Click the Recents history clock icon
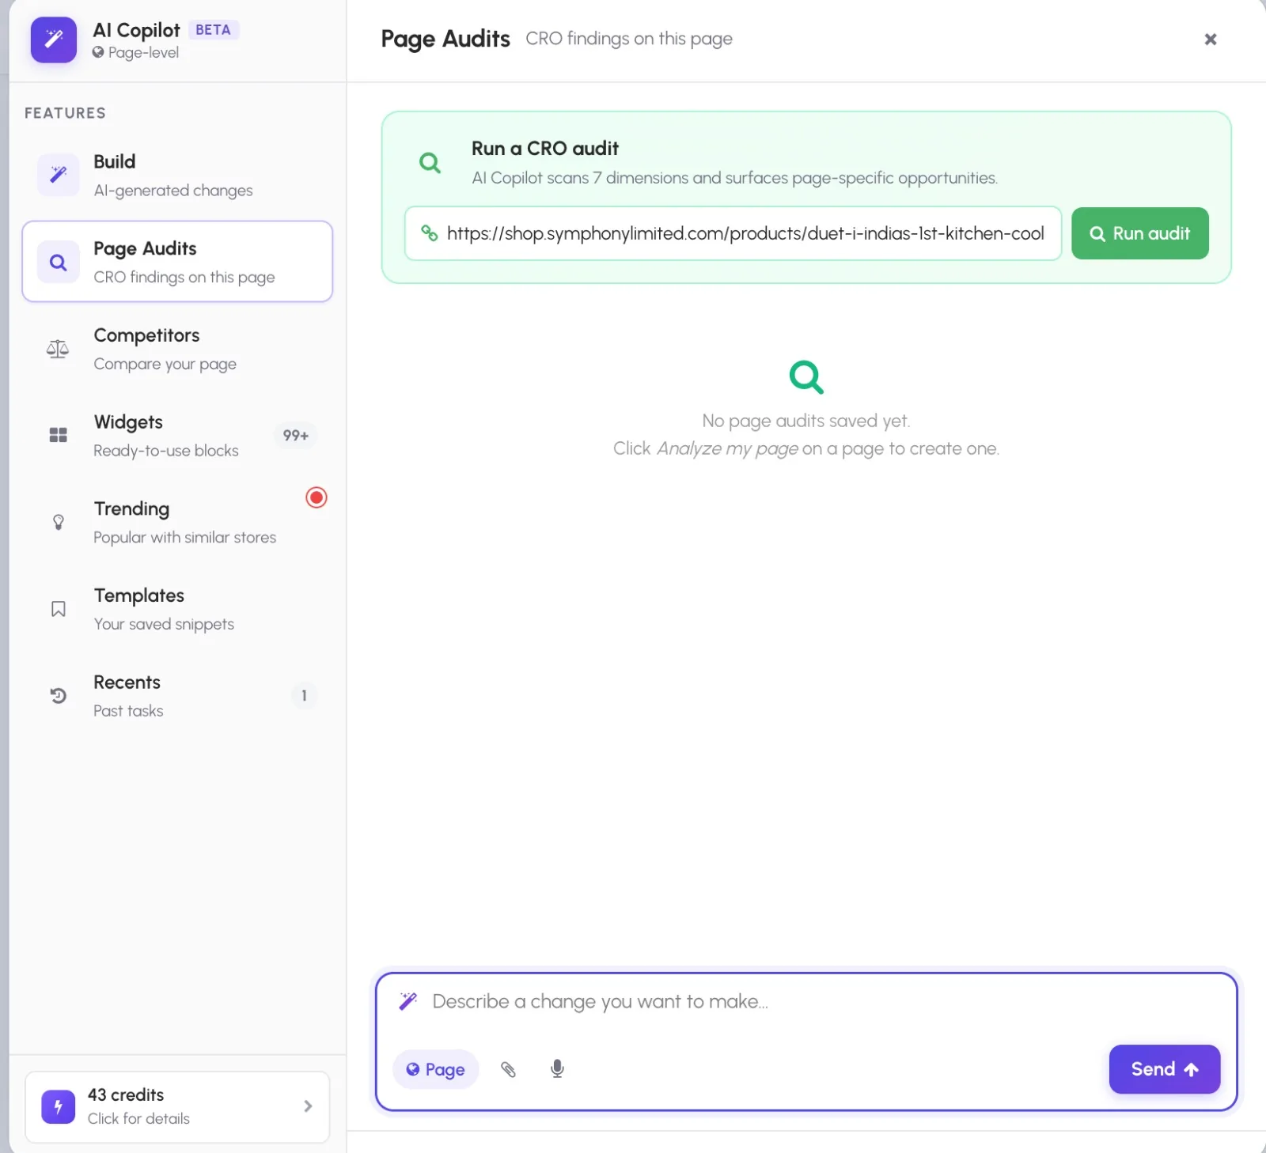This screenshot has width=1266, height=1153. (x=59, y=696)
